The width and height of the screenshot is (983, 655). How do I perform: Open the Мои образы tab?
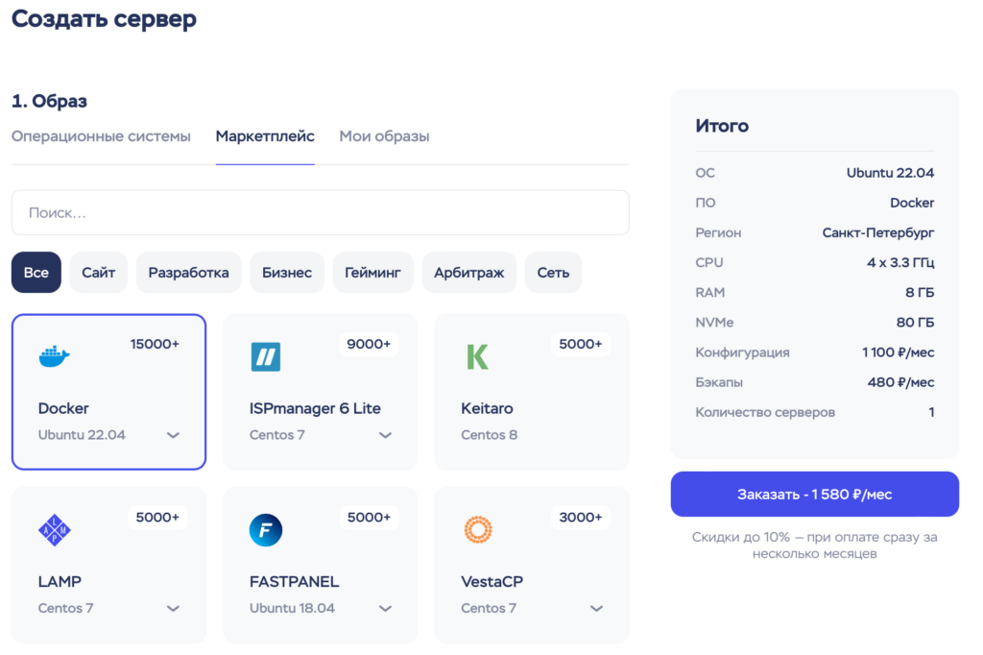click(x=384, y=136)
